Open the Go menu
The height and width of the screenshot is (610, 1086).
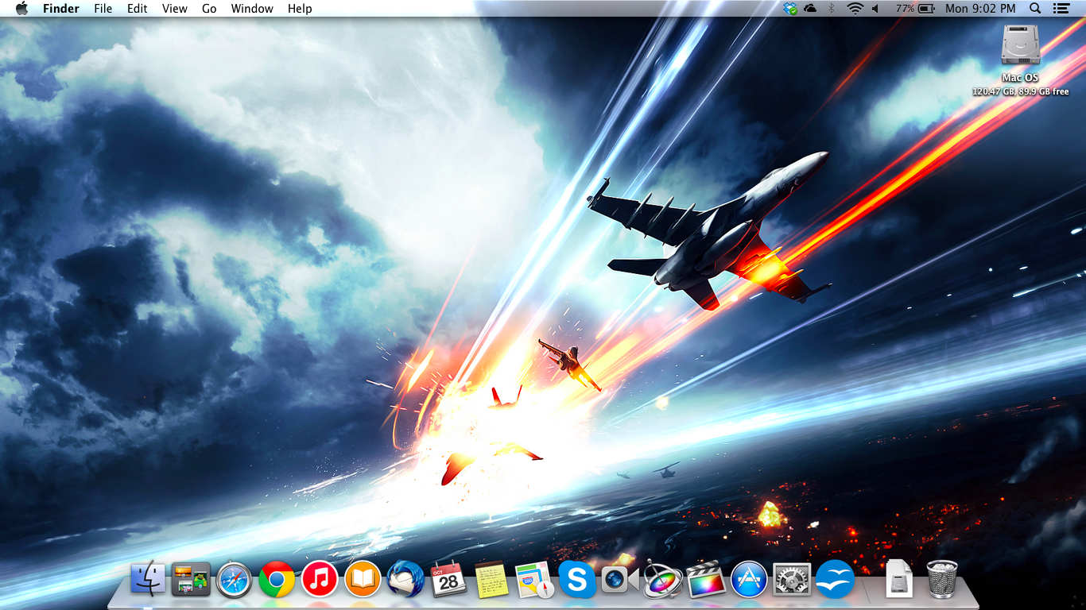click(209, 9)
